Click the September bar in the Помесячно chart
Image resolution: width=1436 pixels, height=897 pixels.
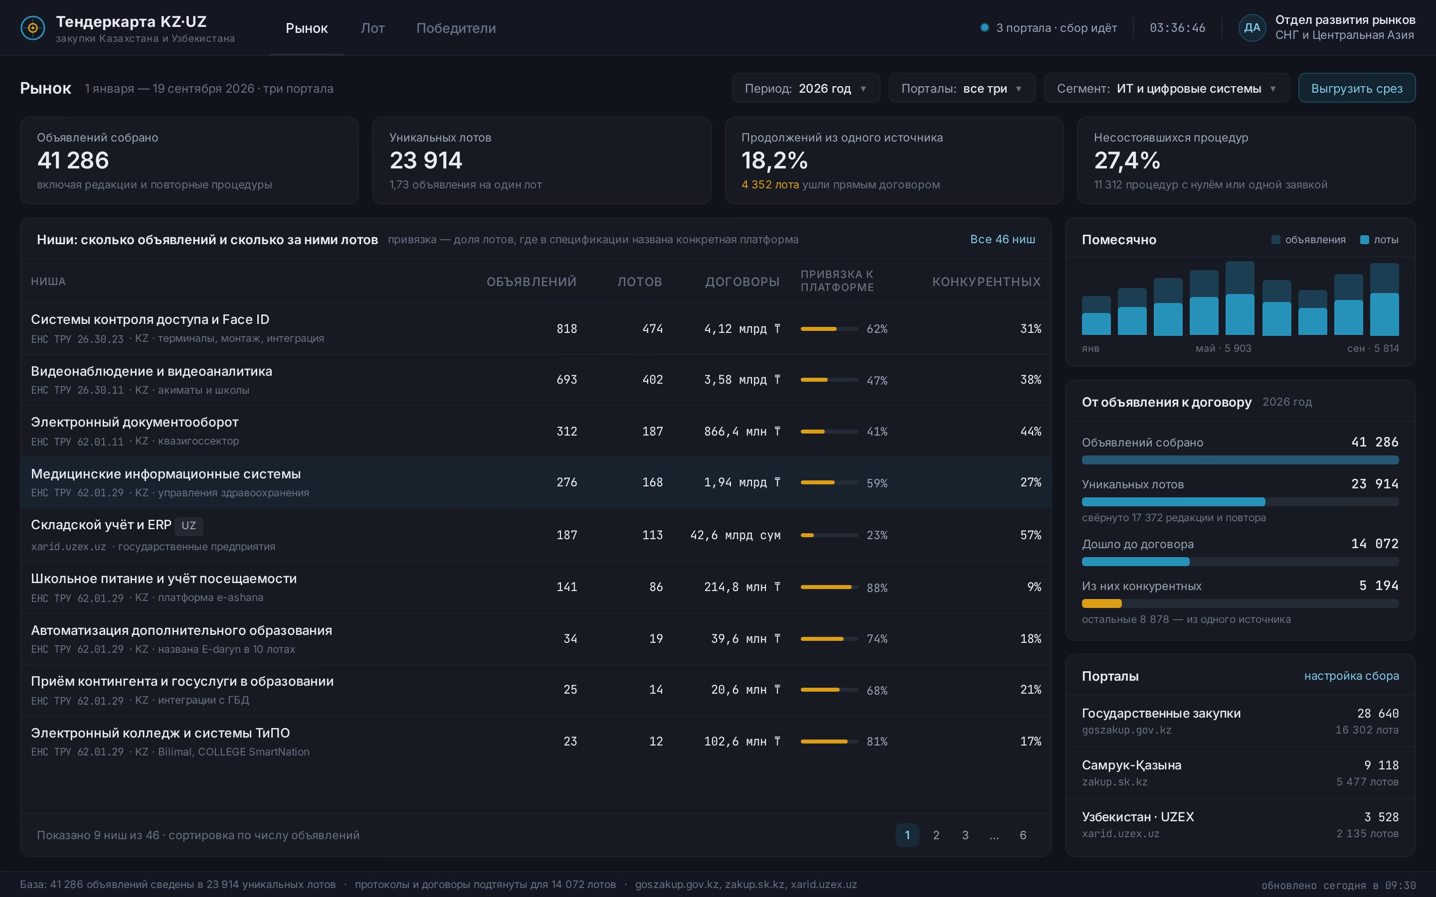1384,299
